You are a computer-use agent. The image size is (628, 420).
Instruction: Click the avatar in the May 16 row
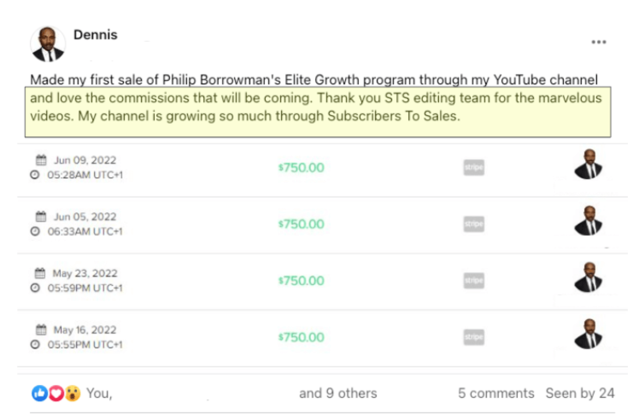588,334
